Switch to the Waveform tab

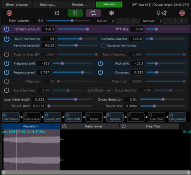tap(31, 126)
